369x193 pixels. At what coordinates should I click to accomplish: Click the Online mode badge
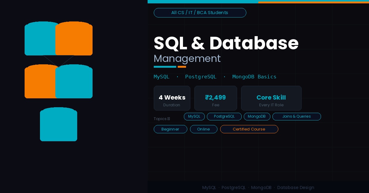click(x=204, y=129)
